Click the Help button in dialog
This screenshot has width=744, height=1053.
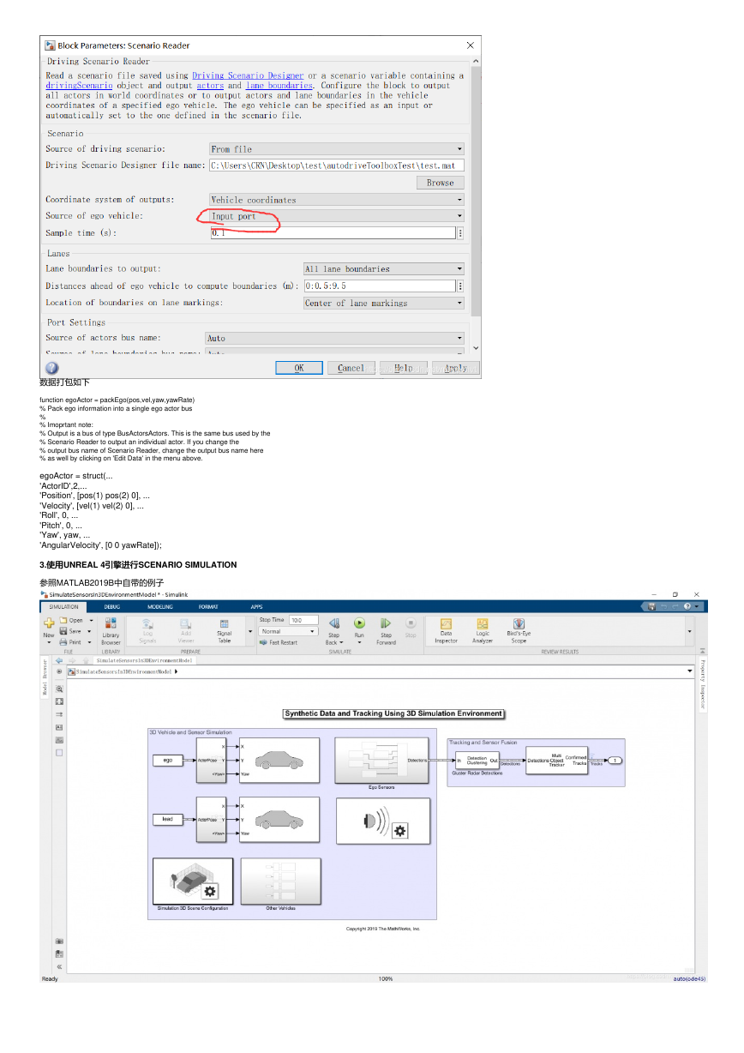[403, 368]
